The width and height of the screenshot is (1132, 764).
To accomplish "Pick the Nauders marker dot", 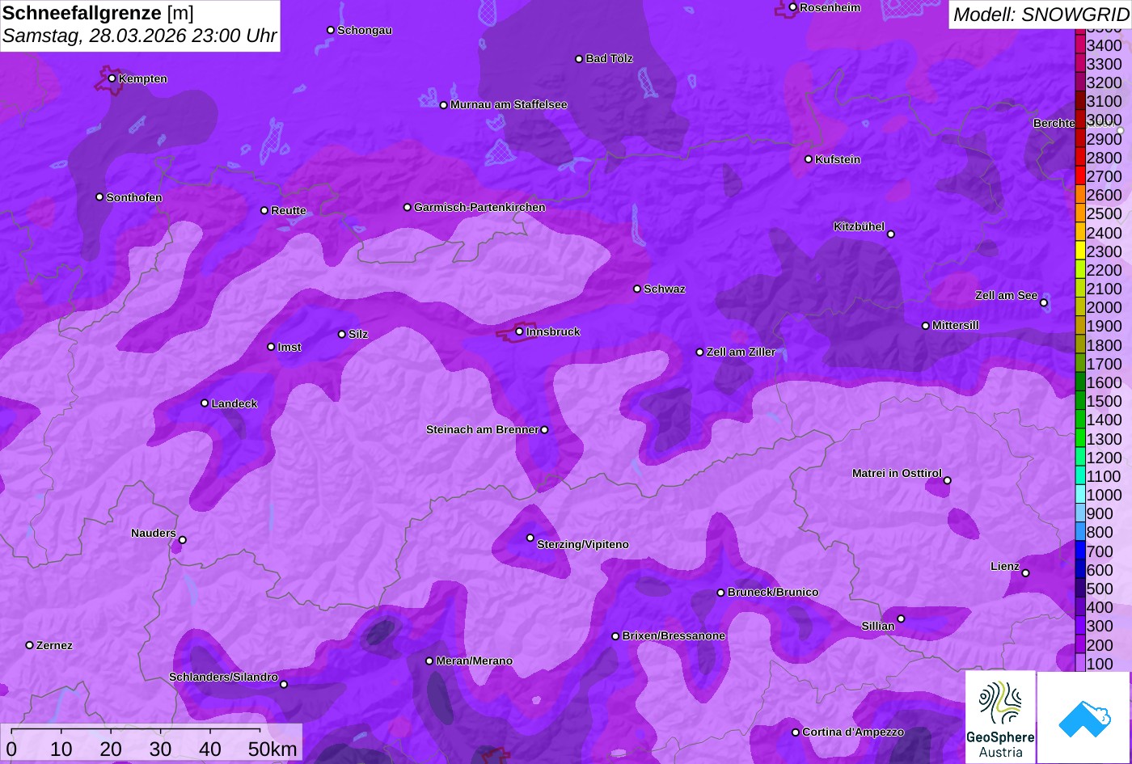I will (x=183, y=540).
